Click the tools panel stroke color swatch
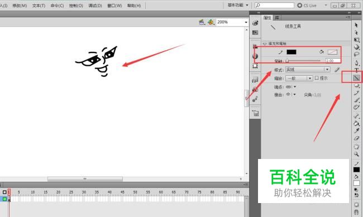The image size is (363, 217). tap(356, 170)
